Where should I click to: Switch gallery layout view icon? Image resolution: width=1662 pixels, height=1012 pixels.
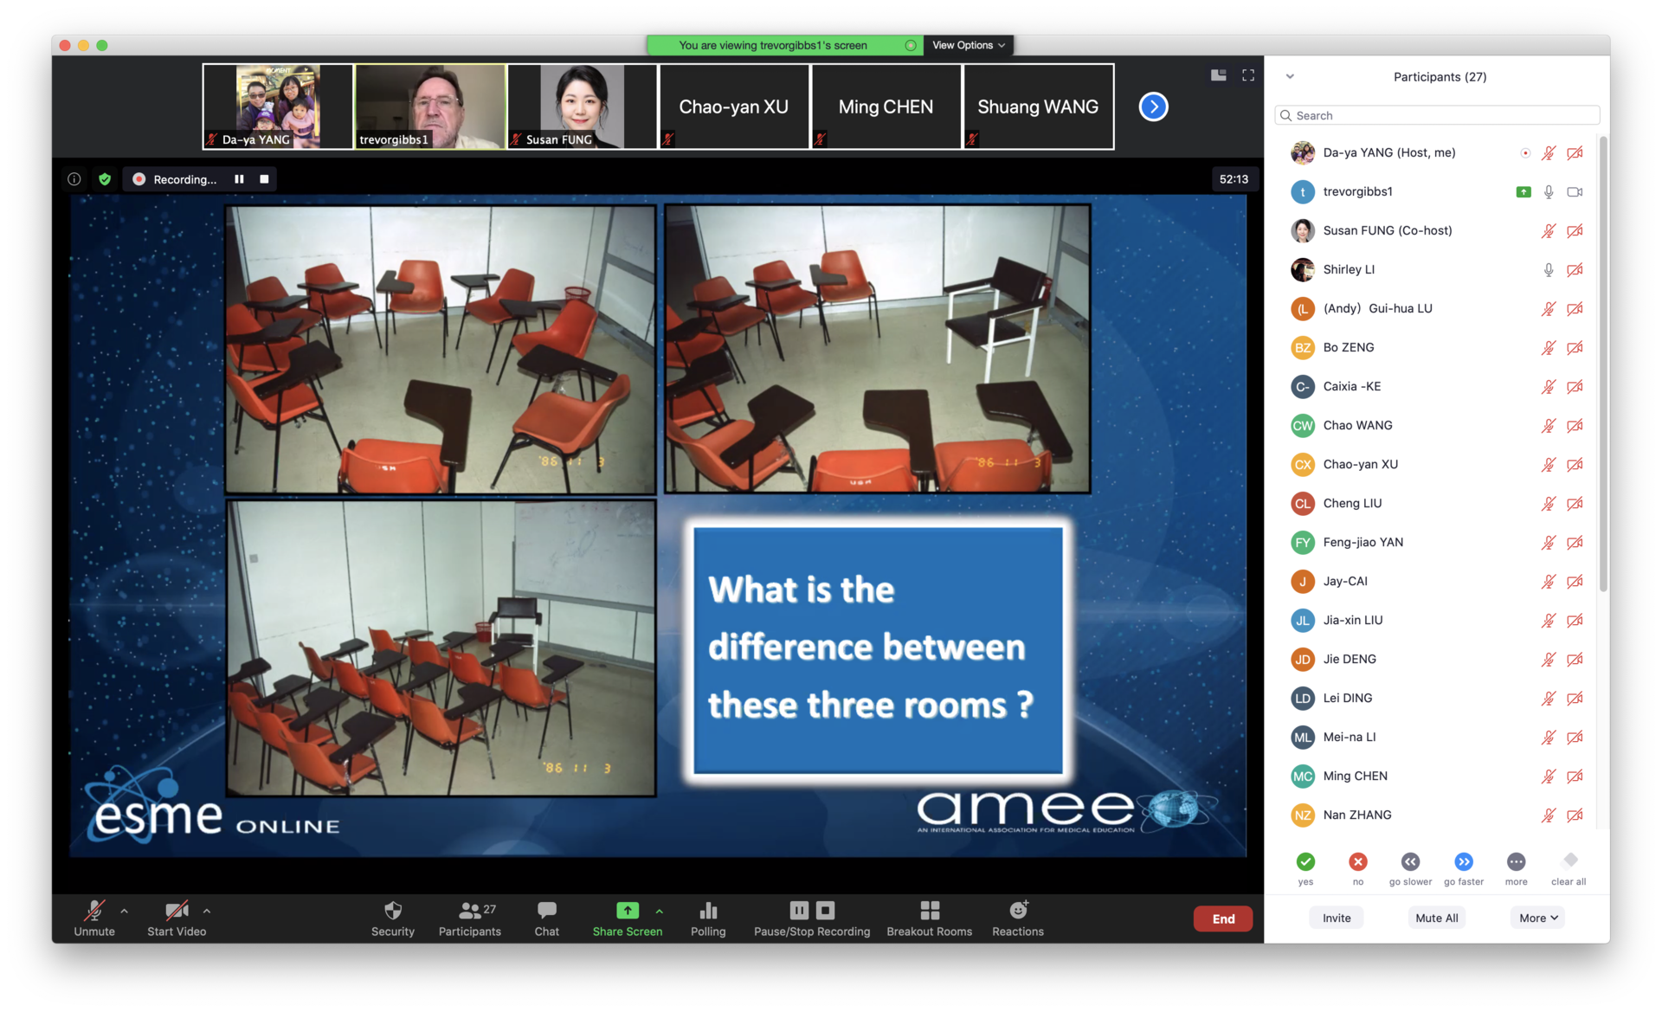click(x=1218, y=75)
